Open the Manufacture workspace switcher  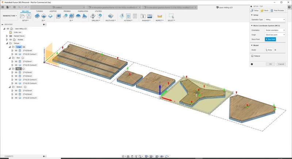10,16
